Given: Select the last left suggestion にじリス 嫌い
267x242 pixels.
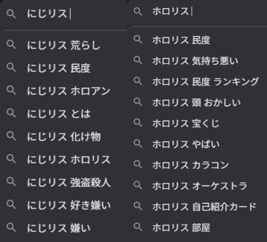Looking at the screenshot, I should tap(58, 228).
